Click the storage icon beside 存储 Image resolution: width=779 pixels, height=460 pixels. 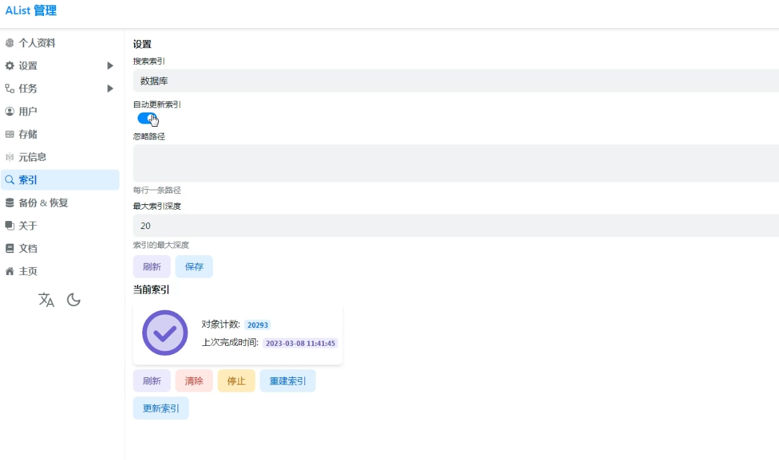click(9, 134)
